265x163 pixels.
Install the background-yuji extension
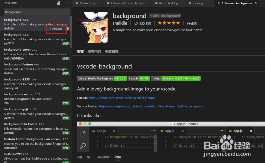65,118
